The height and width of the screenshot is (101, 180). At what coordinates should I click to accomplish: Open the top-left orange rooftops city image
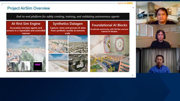(x=58, y=44)
